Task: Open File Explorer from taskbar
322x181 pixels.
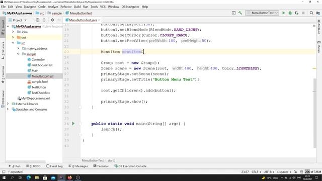Action: pos(37,177)
